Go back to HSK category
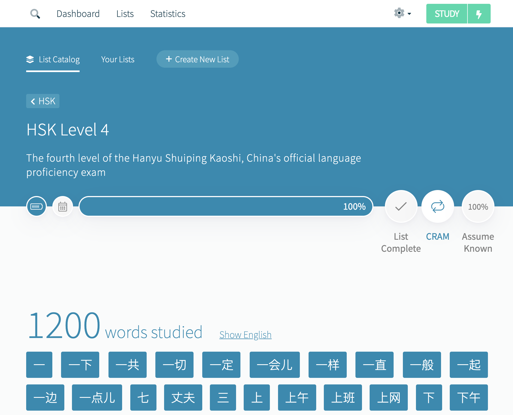This screenshot has width=513, height=415. pos(43,101)
